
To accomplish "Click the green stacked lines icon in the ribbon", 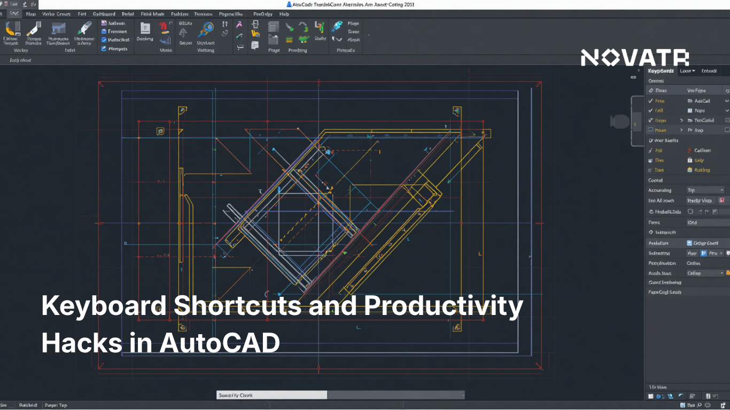I will pos(289,40).
